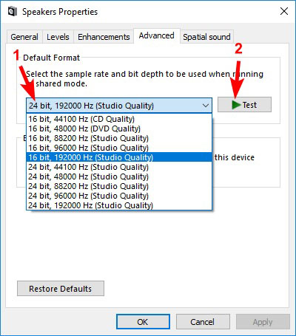Pick 24 bit, 192000 Hz list entry

tap(119, 205)
